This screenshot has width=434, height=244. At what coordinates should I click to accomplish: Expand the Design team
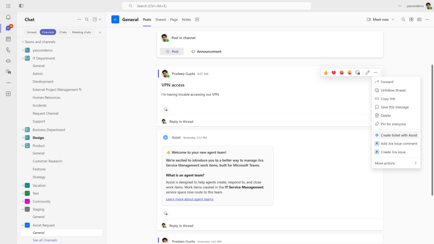23,138
